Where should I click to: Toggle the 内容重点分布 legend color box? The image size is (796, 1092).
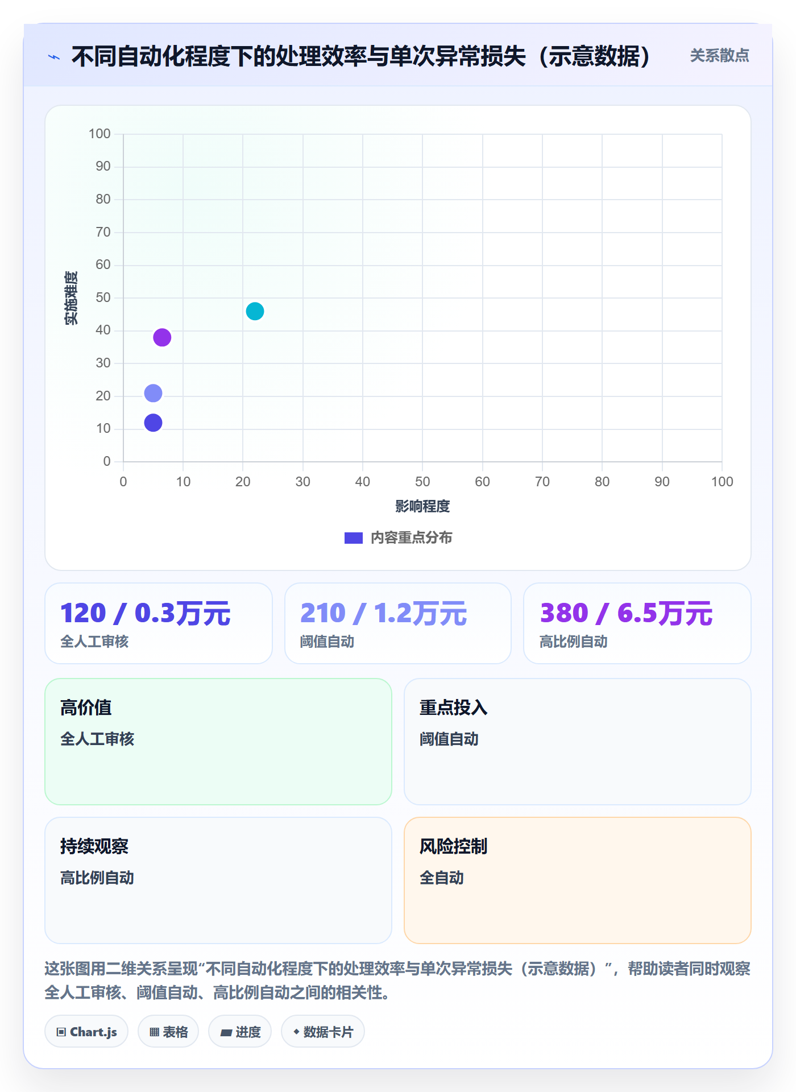click(354, 538)
